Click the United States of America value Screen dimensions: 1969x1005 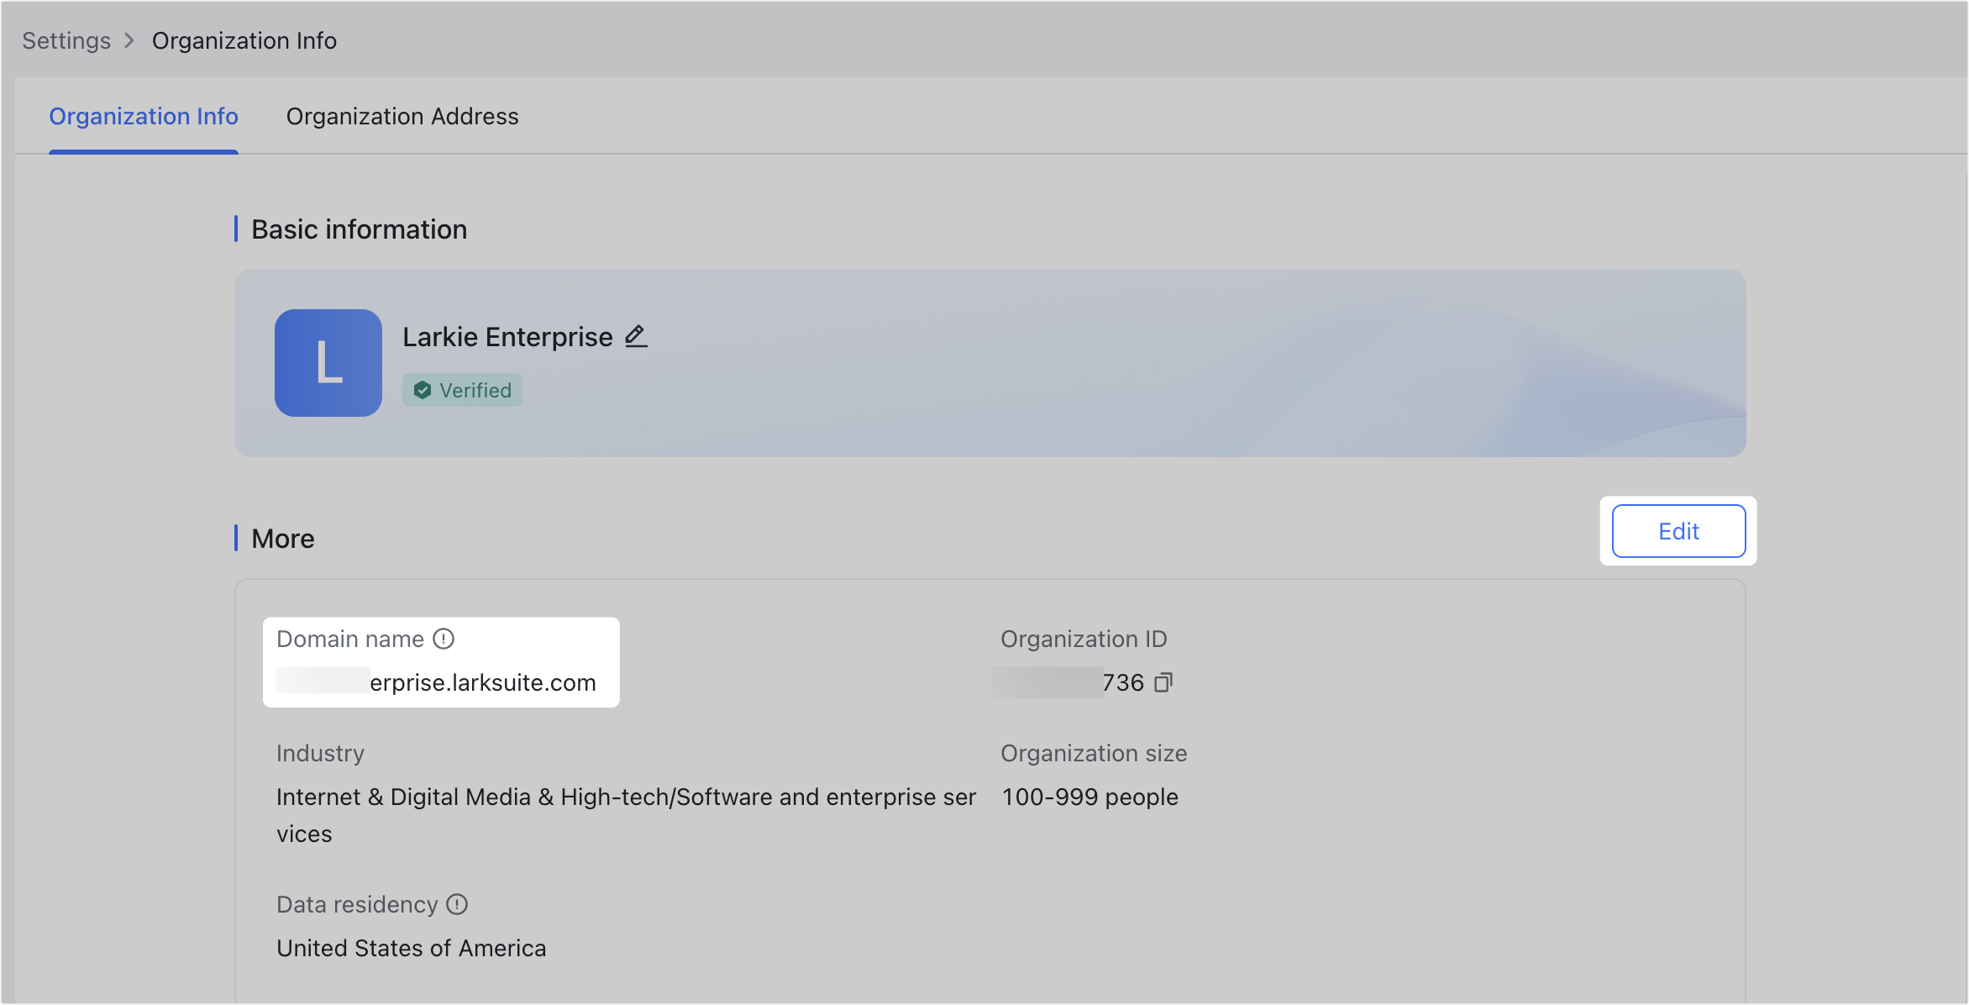click(x=412, y=948)
